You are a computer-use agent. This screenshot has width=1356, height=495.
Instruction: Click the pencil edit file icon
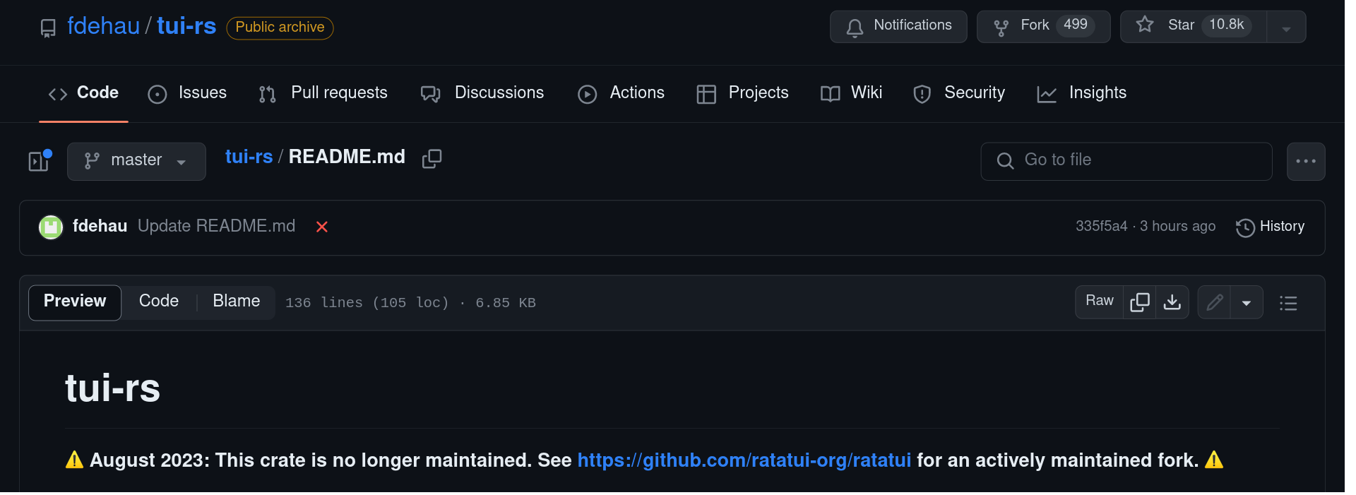pos(1214,302)
